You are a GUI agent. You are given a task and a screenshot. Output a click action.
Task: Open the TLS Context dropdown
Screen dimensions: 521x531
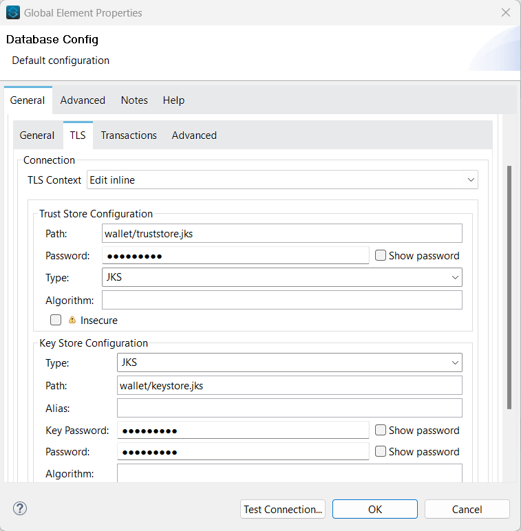coord(282,180)
